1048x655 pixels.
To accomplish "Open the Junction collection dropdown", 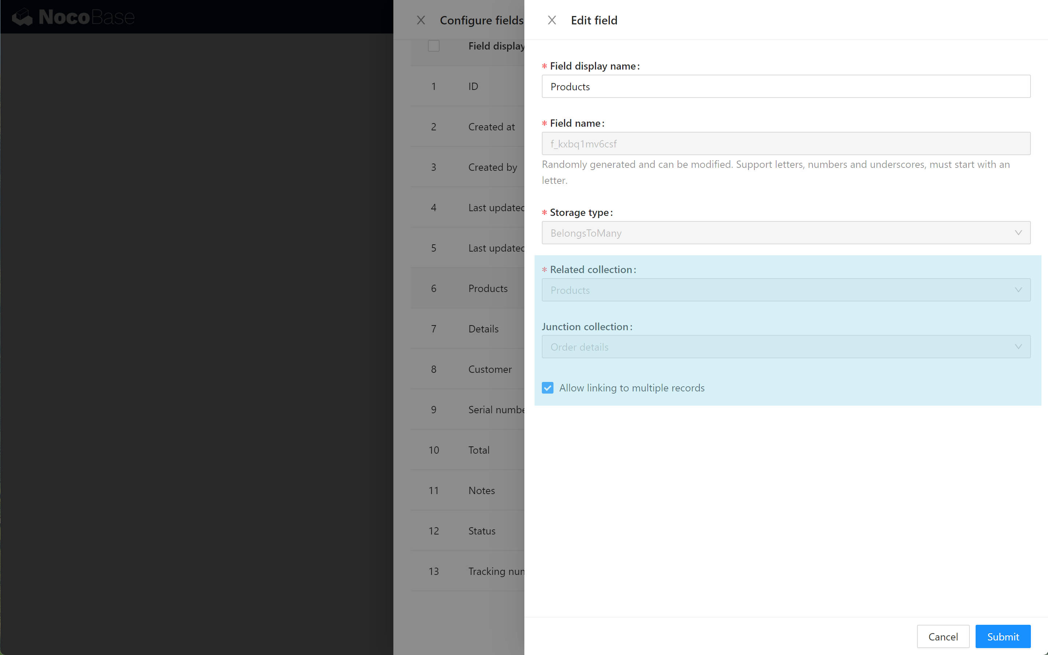I will pyautogui.click(x=785, y=347).
